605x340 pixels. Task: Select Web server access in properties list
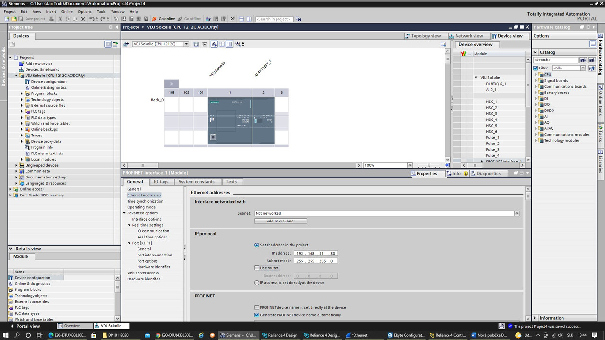[x=143, y=273]
